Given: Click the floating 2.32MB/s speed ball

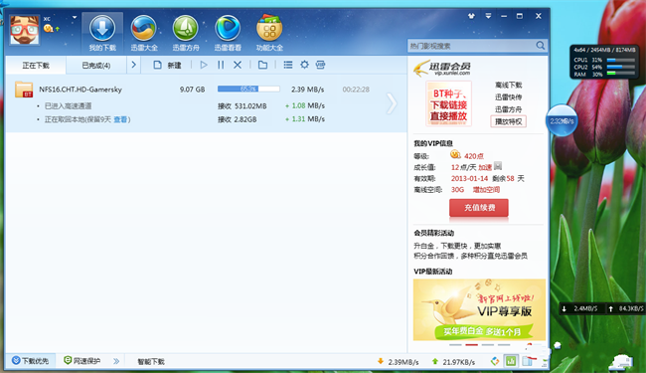Looking at the screenshot, I should (562, 121).
